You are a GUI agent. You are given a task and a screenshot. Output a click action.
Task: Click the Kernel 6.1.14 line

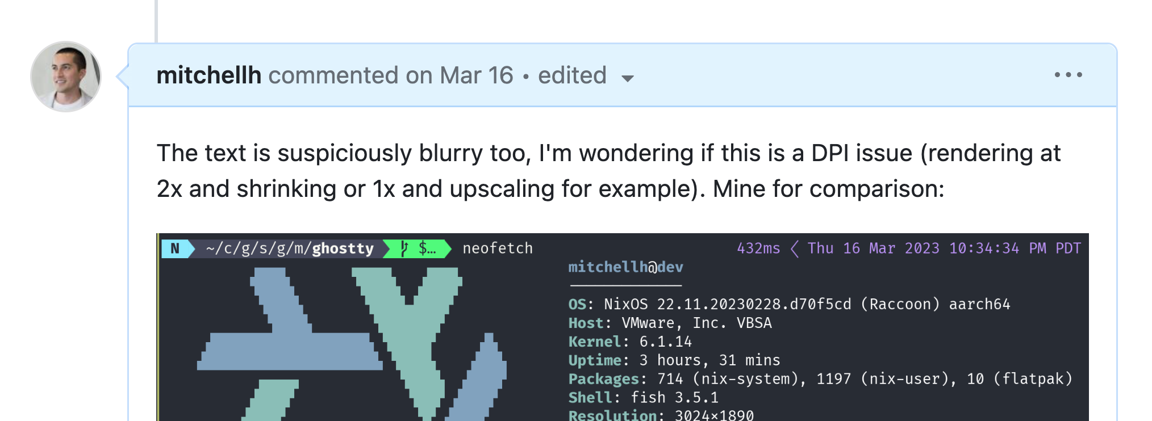tap(630, 342)
